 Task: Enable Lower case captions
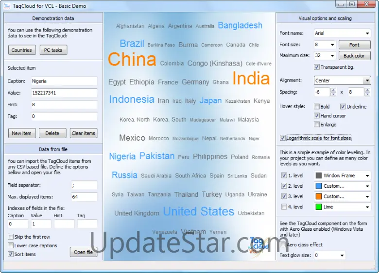click(x=11, y=245)
